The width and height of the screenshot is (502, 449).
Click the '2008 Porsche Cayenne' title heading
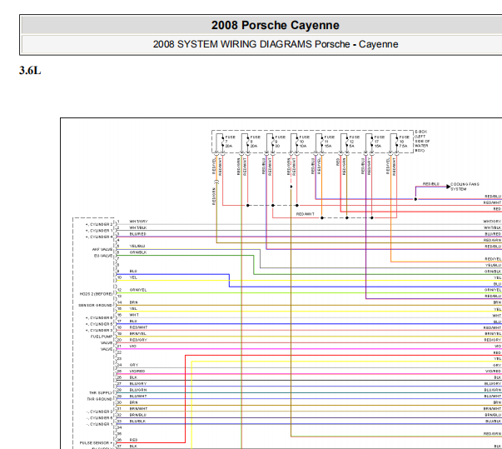click(x=275, y=25)
